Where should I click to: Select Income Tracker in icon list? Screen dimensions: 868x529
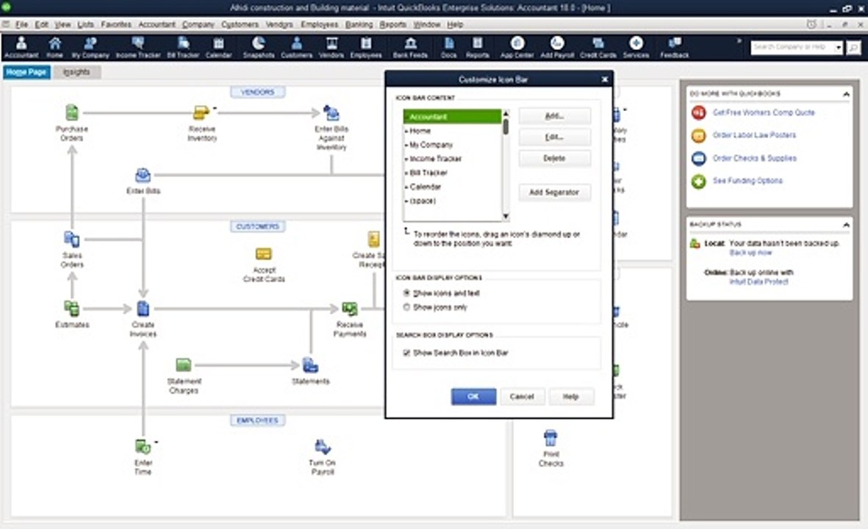[x=435, y=159]
